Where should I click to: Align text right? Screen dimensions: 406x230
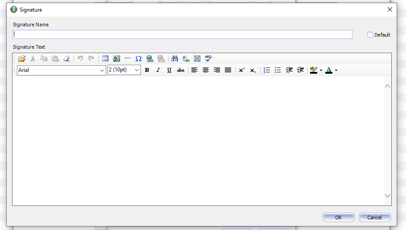pyautogui.click(x=217, y=70)
